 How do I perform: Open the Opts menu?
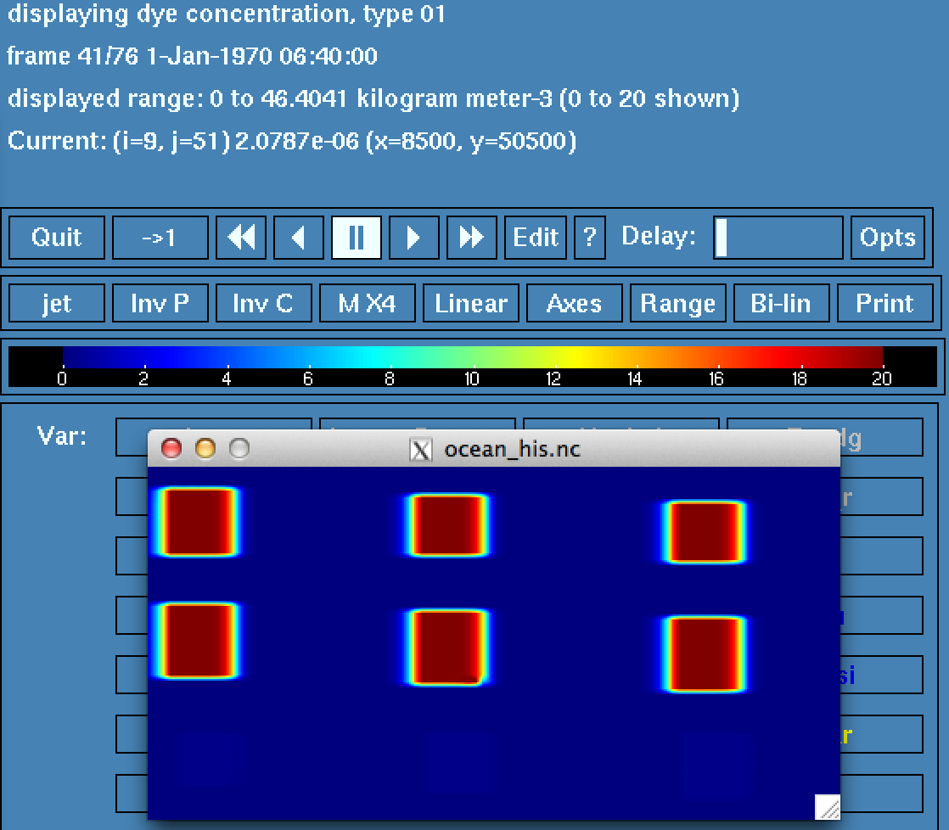click(x=887, y=238)
